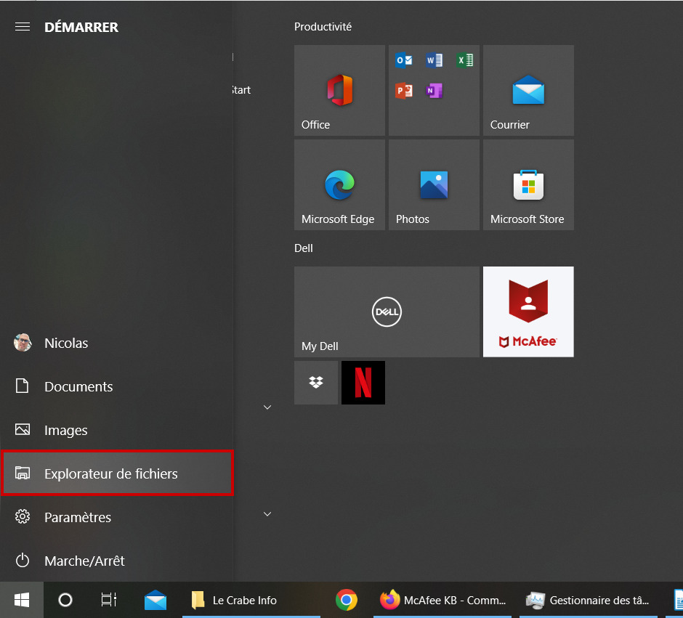Launch Word from the Office apps tile
The height and width of the screenshot is (618, 683).
(x=435, y=60)
